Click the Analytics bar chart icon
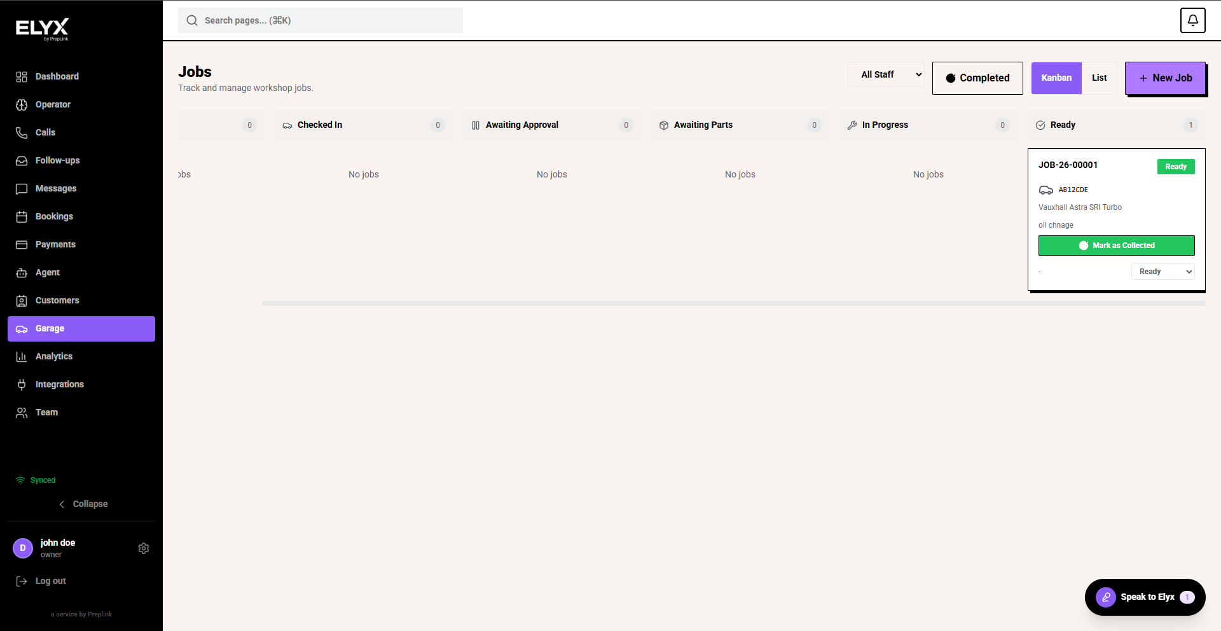Image resolution: width=1221 pixels, height=631 pixels. 22,356
